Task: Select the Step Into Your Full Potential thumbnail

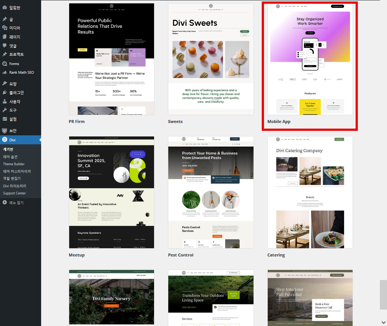Action: (310, 298)
